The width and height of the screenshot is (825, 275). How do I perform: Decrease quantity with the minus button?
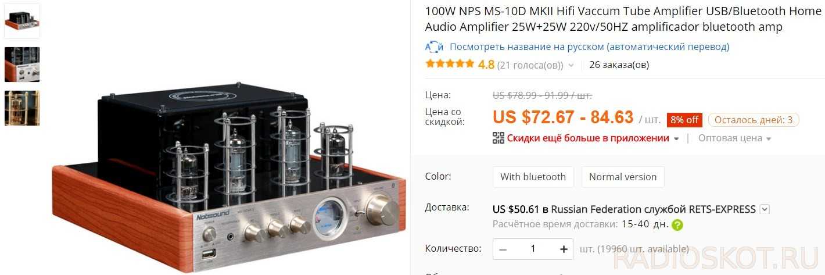[x=503, y=249]
